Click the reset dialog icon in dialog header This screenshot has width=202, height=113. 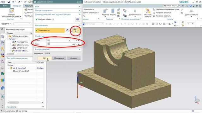tap(77, 2)
